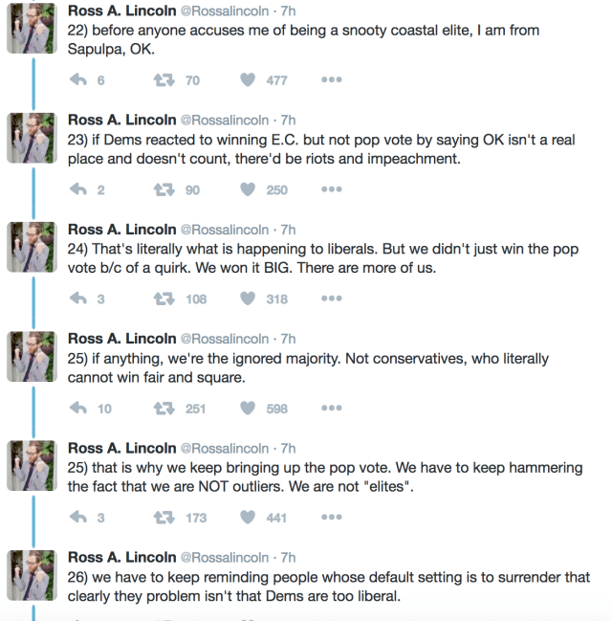This screenshot has height=621, width=612.
Task: Retweet the tweet with 108 retweets
Action: (x=164, y=299)
